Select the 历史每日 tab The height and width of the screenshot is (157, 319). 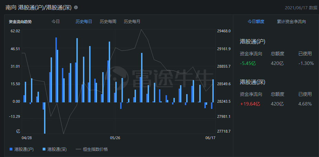point(84,22)
